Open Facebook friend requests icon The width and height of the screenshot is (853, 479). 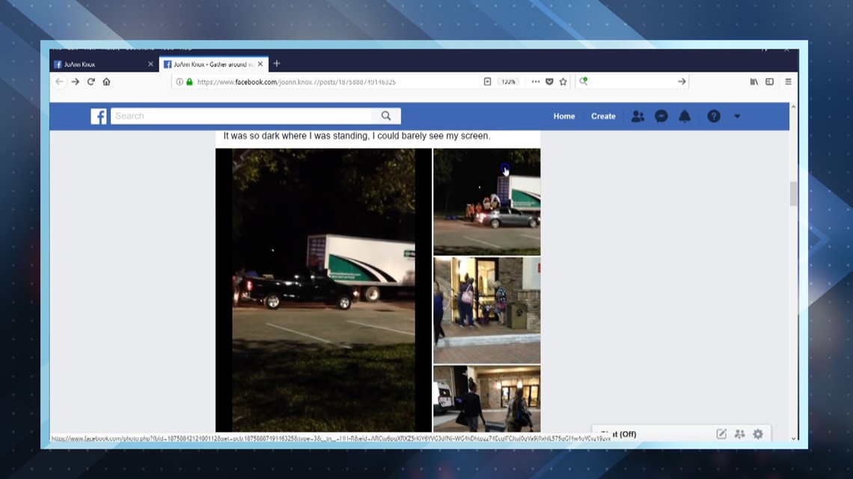pyautogui.click(x=637, y=116)
